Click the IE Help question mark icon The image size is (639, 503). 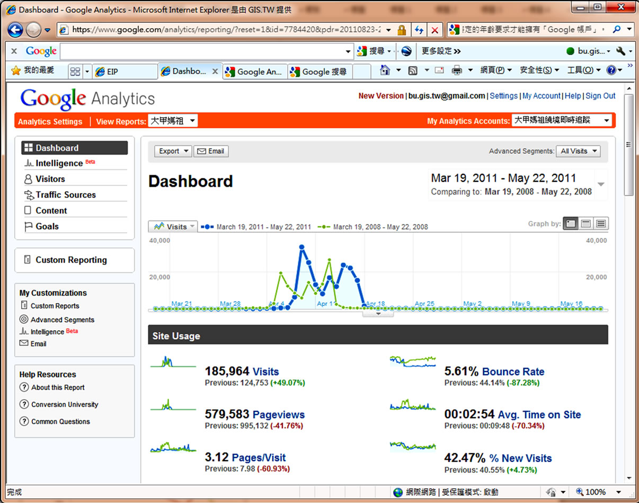pyautogui.click(x=611, y=70)
